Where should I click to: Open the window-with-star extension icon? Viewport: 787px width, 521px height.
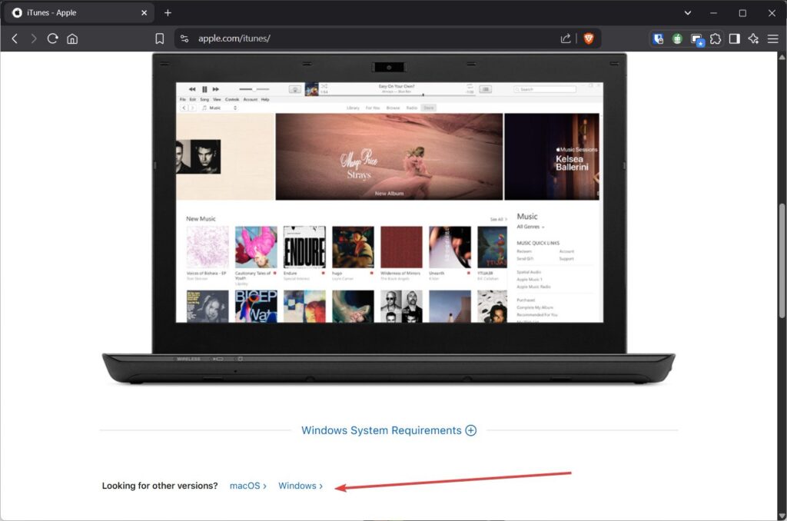696,39
